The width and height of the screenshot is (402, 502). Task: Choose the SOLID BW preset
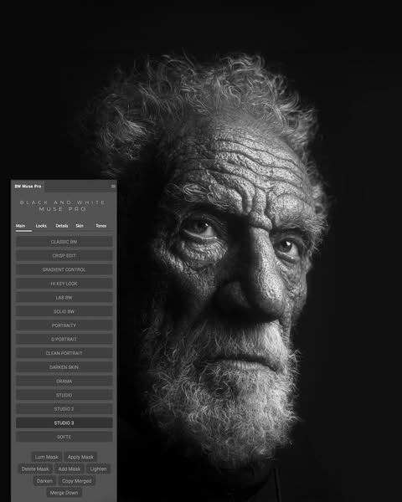(x=64, y=311)
